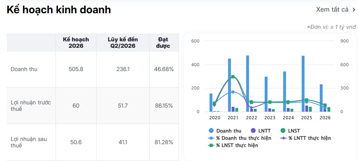This screenshot has width=358, height=161.
Task: Click the 505.8 planned revenue cell
Action: tap(76, 69)
